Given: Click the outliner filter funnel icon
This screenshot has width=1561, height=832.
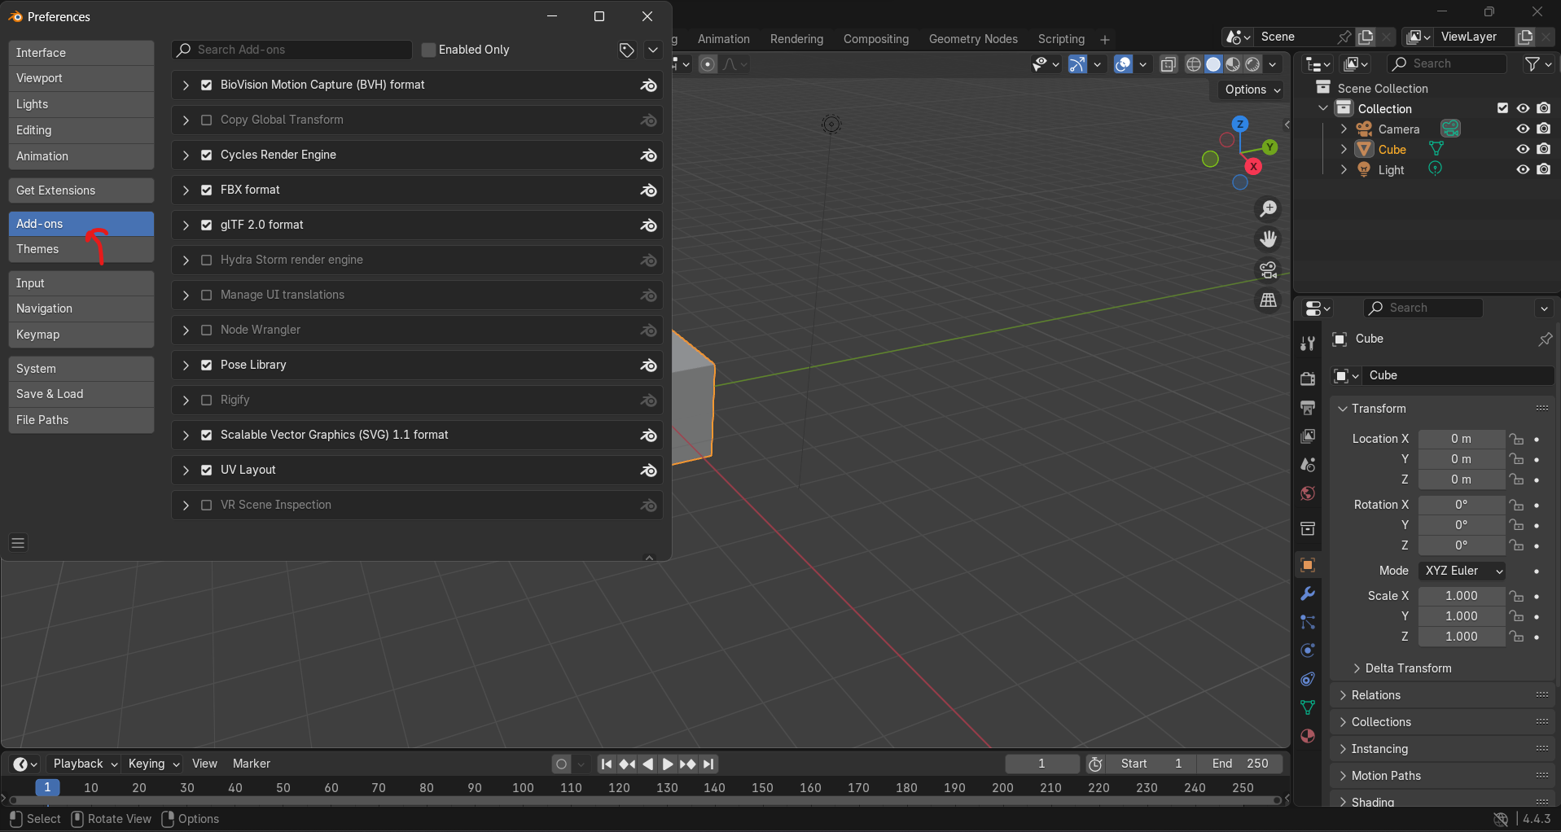Looking at the screenshot, I should 1532,63.
